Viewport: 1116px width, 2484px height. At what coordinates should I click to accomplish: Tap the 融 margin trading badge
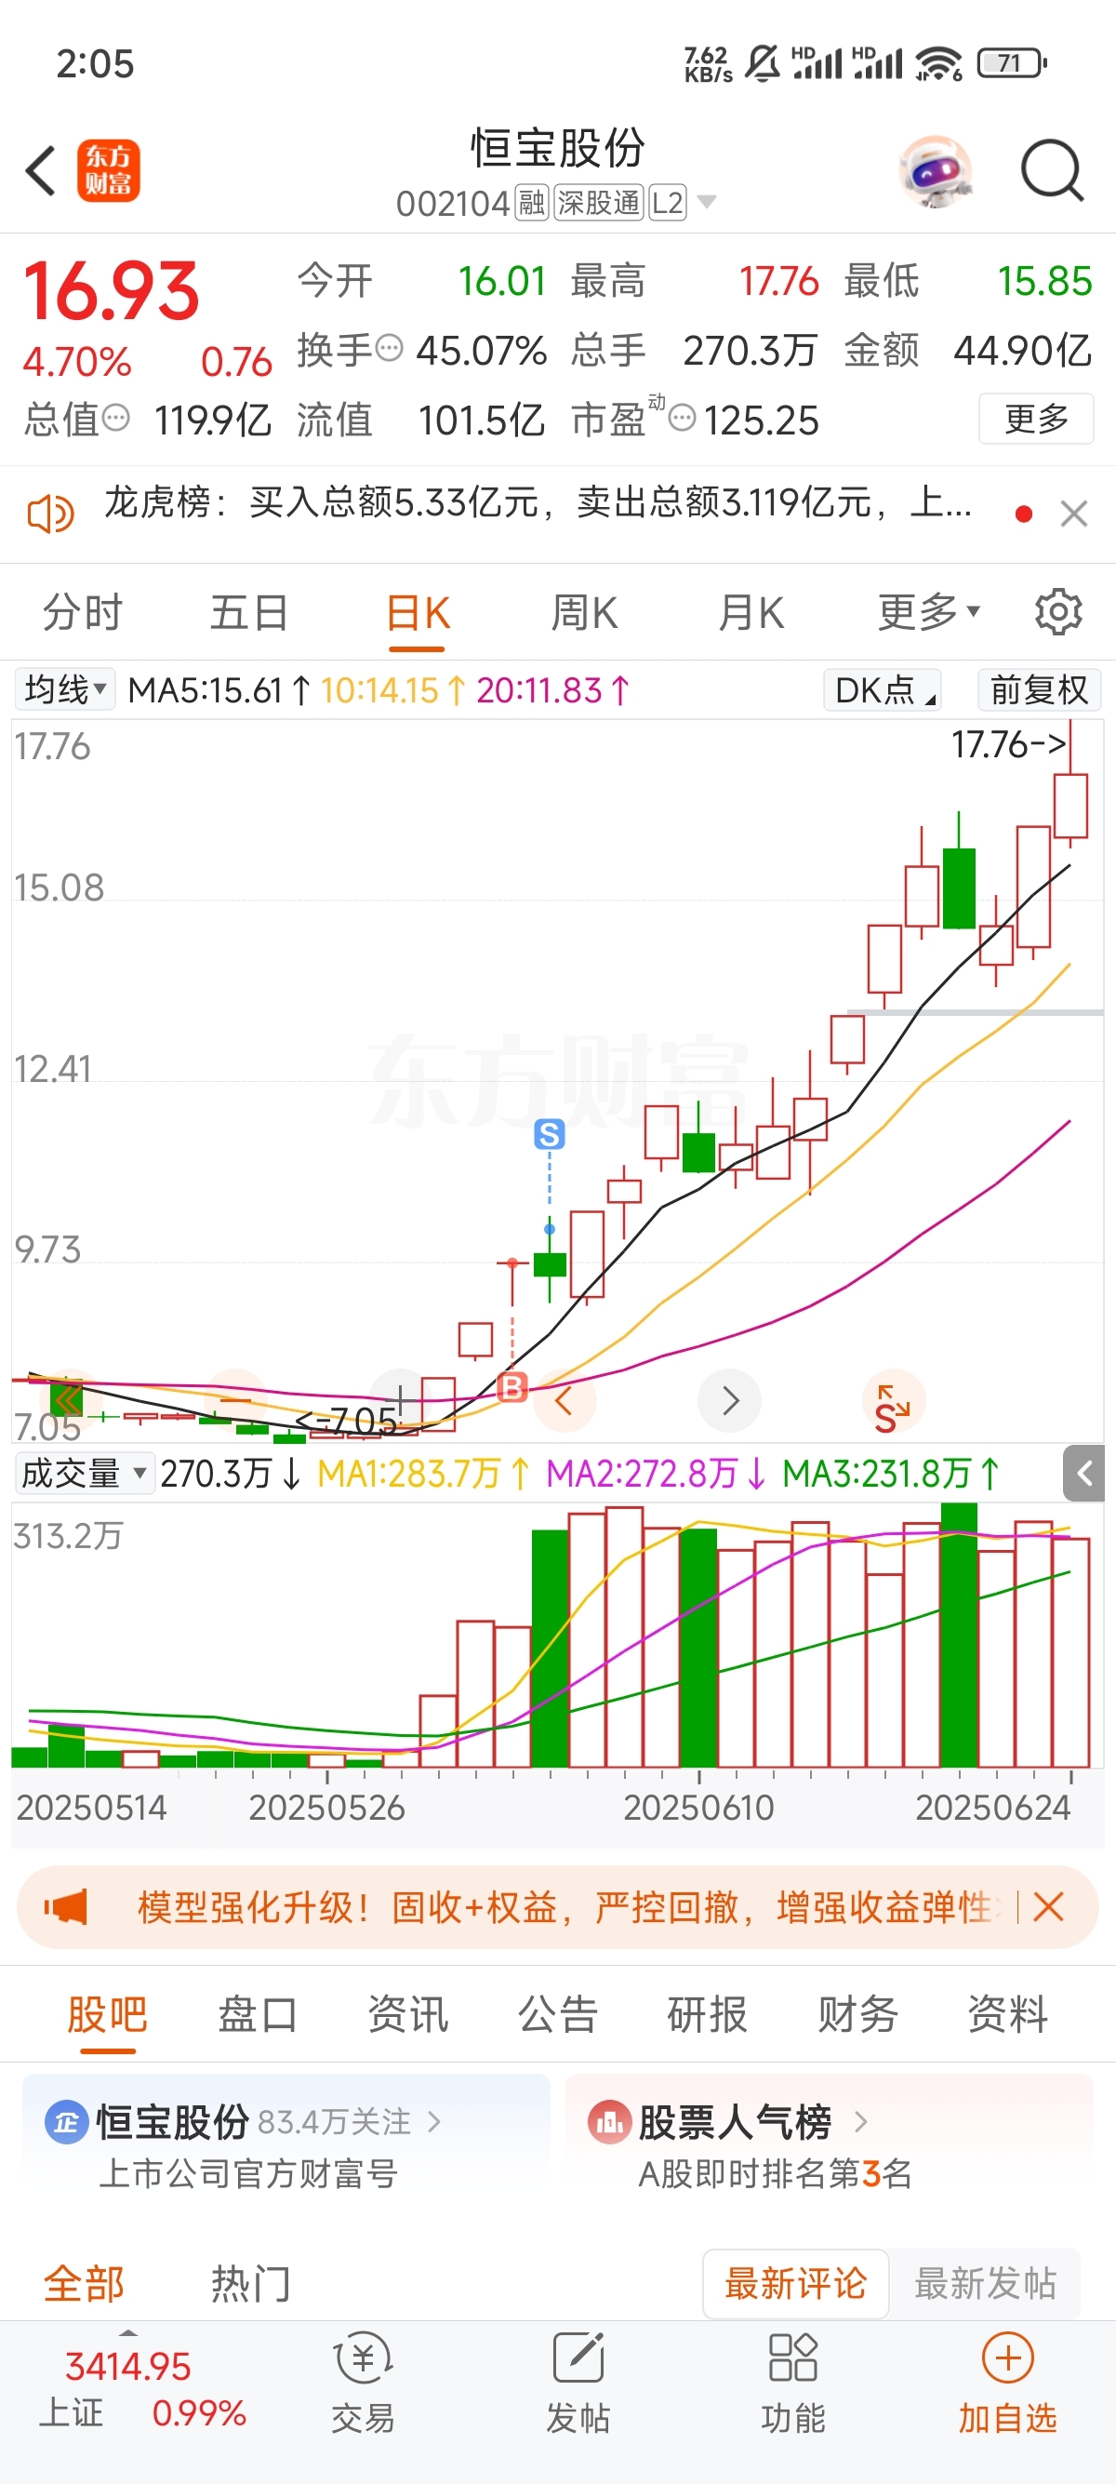coord(531,203)
